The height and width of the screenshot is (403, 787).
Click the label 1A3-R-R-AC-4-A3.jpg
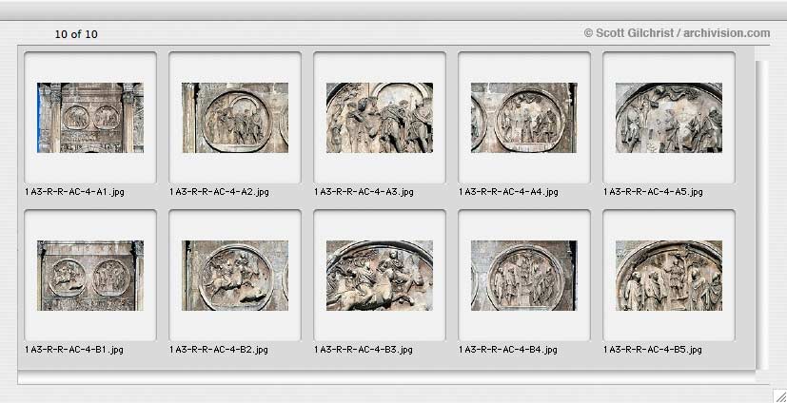(x=364, y=192)
